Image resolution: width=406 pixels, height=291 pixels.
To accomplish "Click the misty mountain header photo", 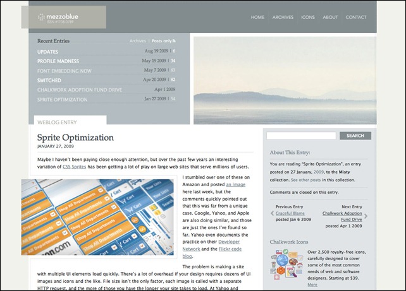I will pos(285,80).
